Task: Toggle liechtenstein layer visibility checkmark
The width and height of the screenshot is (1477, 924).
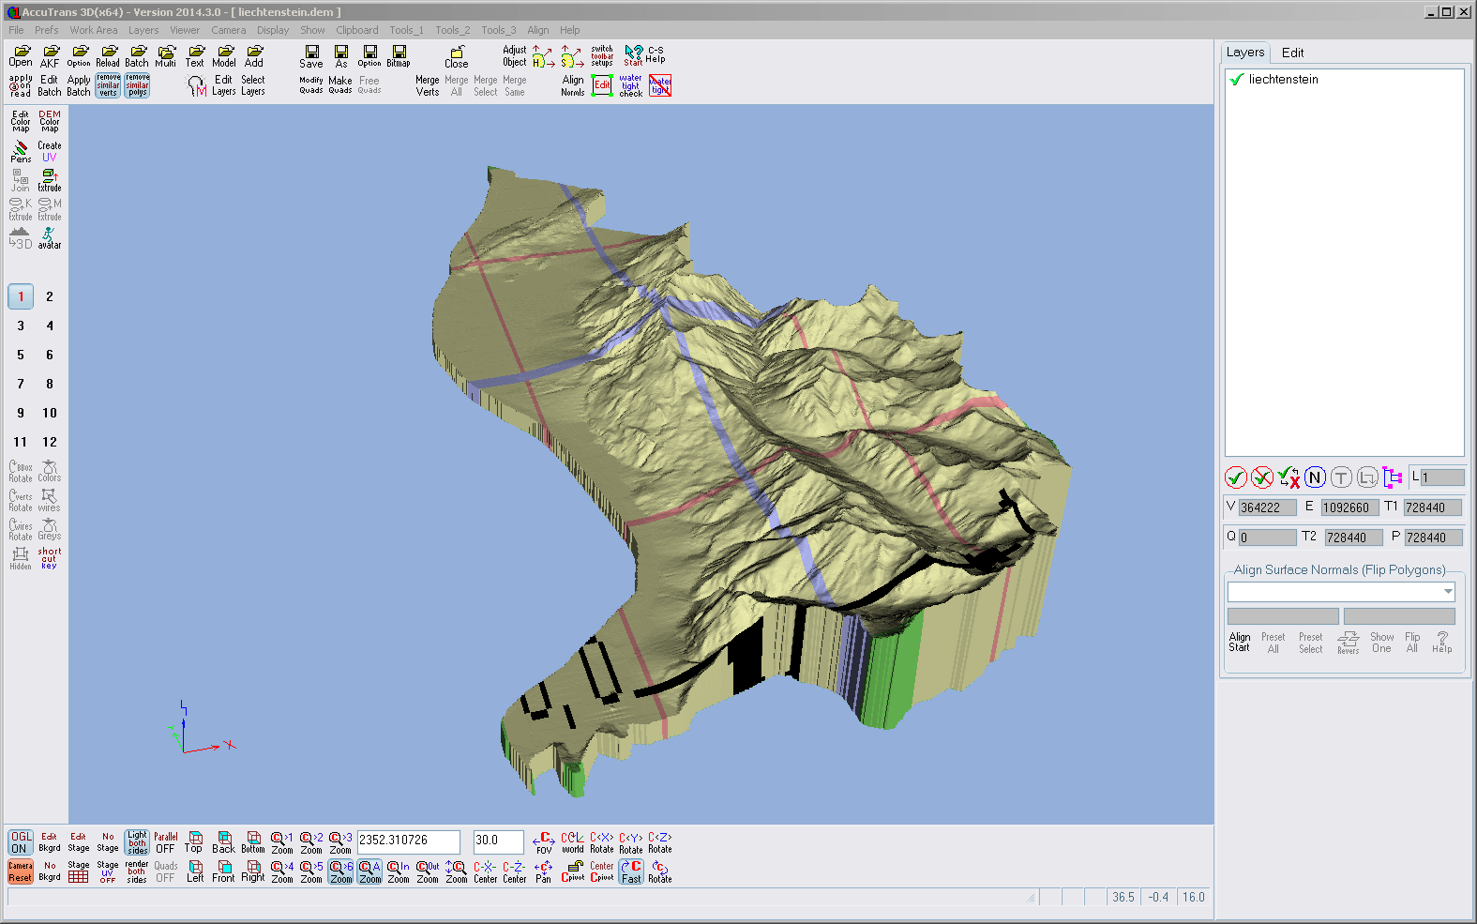Action: [1236, 80]
